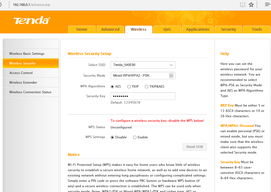Open the browser hub menu icon
Screen dimensions: 271x192
(268, 5)
